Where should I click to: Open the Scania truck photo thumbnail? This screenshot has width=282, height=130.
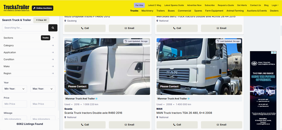[x=107, y=67]
